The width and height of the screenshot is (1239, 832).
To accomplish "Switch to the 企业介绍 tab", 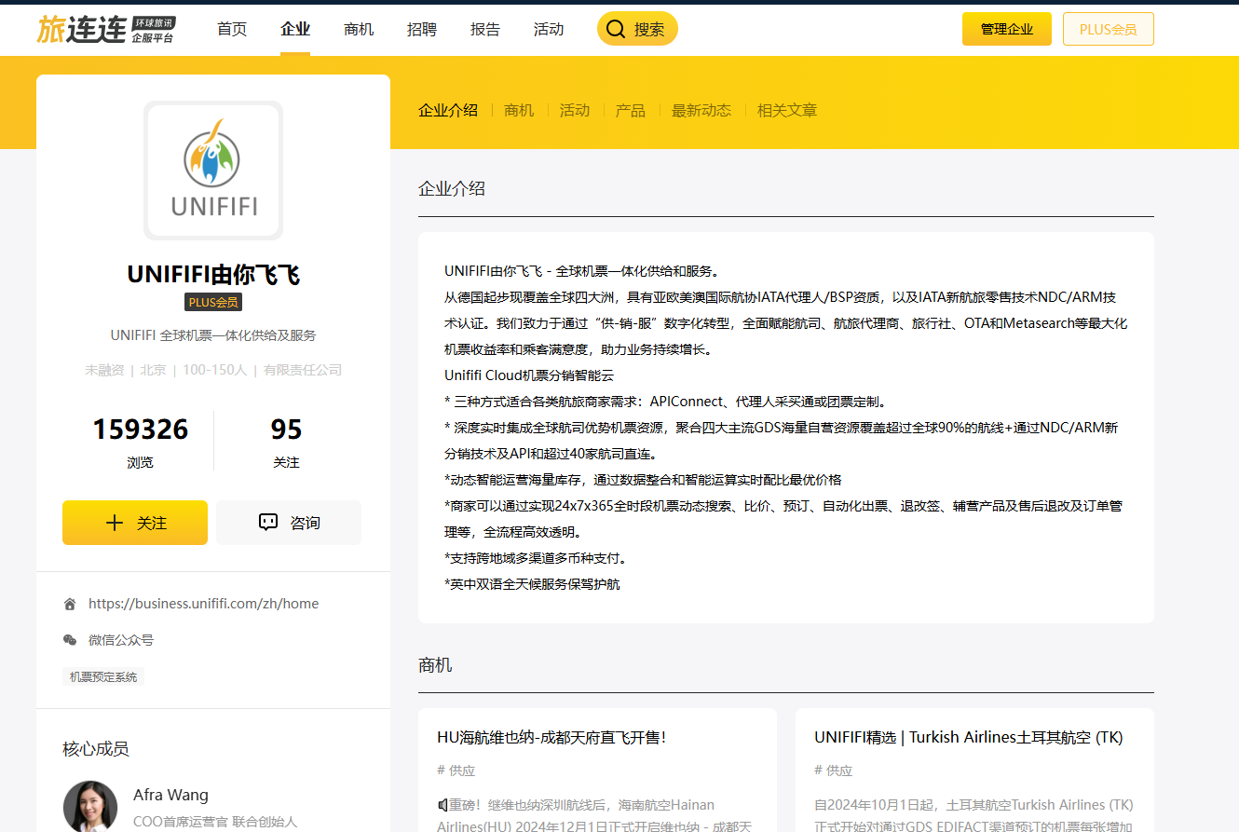I will pyautogui.click(x=448, y=110).
